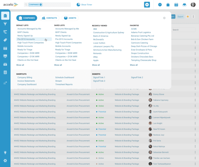The image size is (199, 167).
Task: Open row menu for Emmy Elsner row
Action: point(195,94)
